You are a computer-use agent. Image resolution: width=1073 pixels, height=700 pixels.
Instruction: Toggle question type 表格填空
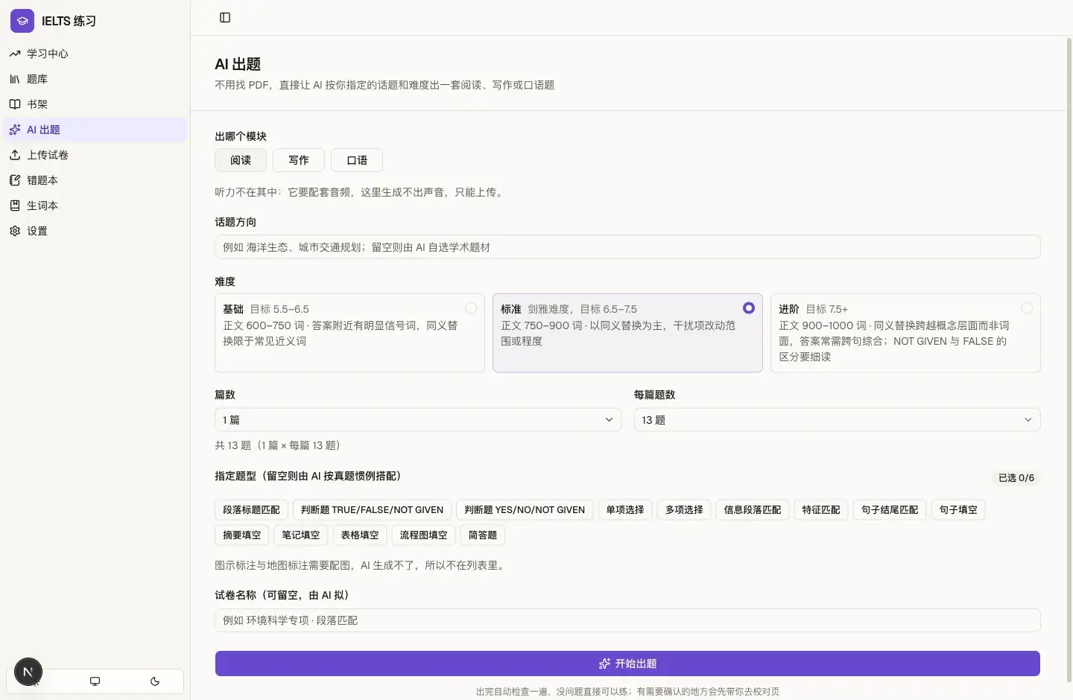point(360,535)
